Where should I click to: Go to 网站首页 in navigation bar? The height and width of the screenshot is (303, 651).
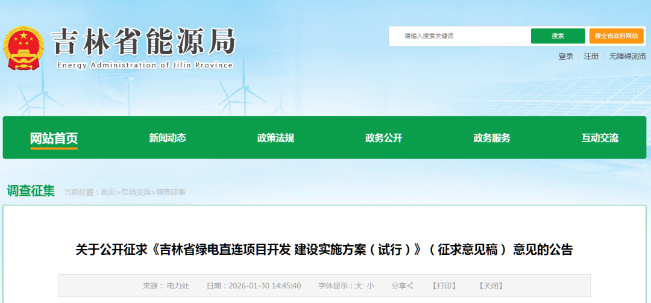(54, 138)
